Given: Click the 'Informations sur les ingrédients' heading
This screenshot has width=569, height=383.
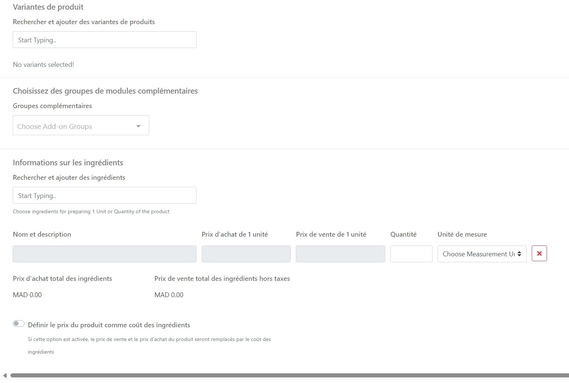Looking at the screenshot, I should tap(68, 163).
